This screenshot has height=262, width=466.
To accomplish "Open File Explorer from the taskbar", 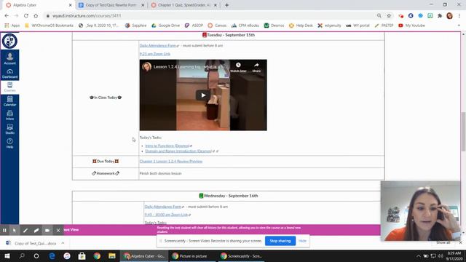I will point(111,255).
